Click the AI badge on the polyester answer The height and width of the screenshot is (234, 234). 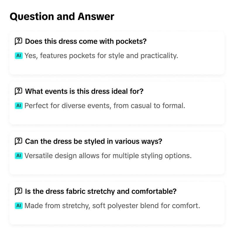click(19, 206)
